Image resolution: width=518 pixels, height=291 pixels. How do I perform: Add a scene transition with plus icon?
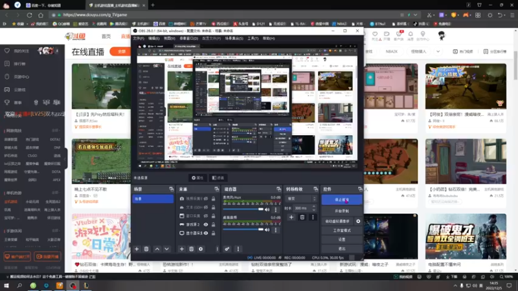click(x=291, y=217)
